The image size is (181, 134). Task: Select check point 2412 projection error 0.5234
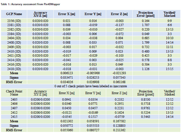(145, 113)
